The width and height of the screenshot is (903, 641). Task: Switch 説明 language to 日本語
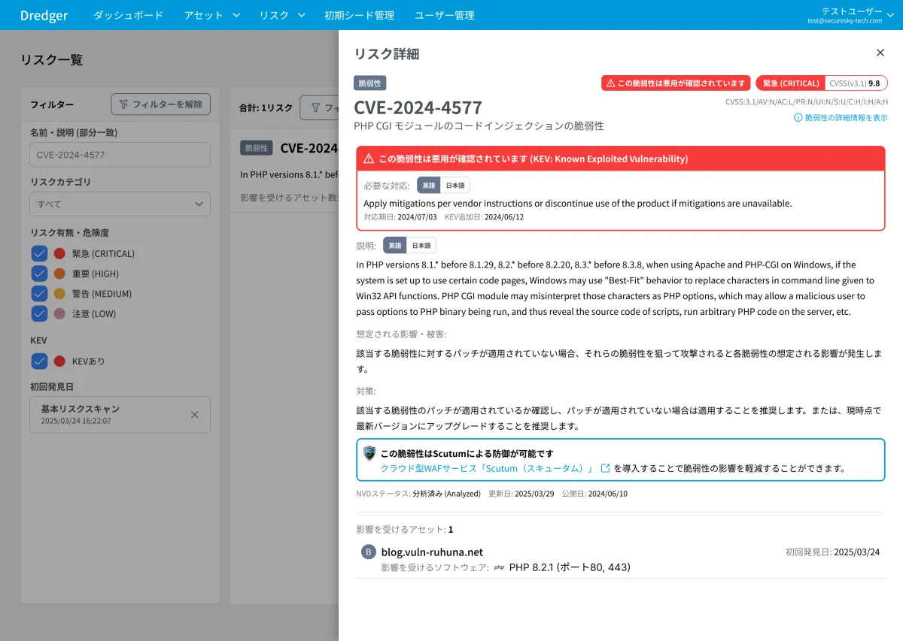[421, 246]
